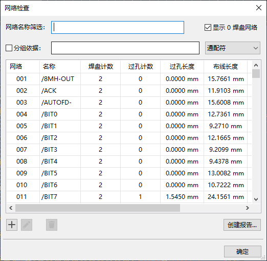Click the 创建报告... button
Screen dimensions: 267x261
[242, 225]
